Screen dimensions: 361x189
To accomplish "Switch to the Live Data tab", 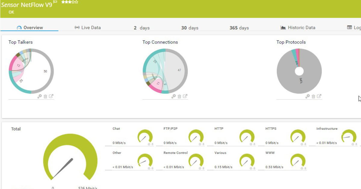I will tap(88, 28).
